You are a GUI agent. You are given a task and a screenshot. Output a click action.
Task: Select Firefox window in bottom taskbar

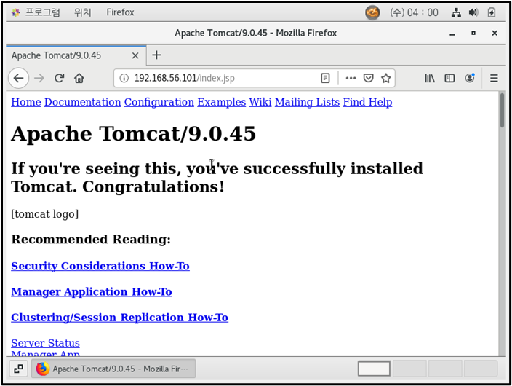[113, 369]
